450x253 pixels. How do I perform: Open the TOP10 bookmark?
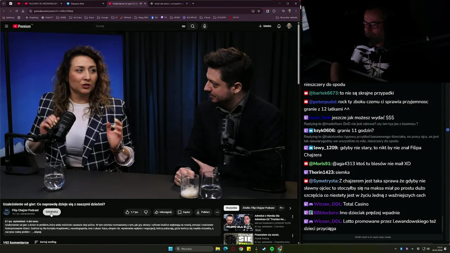tap(234, 17)
